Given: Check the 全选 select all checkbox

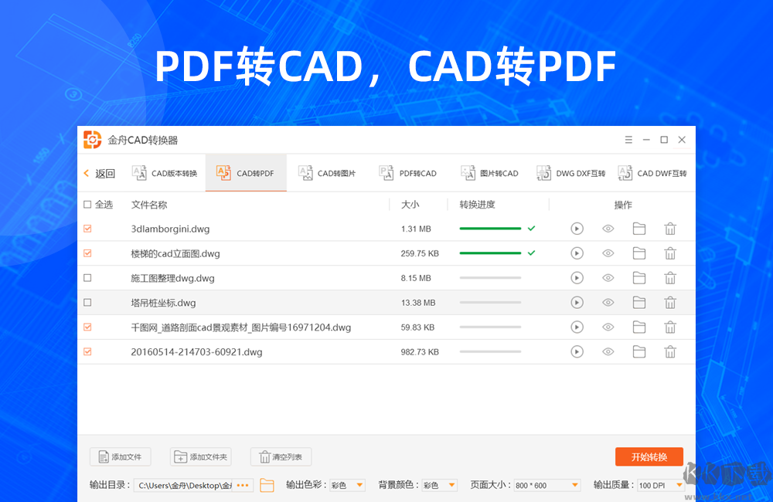Looking at the screenshot, I should click(88, 205).
